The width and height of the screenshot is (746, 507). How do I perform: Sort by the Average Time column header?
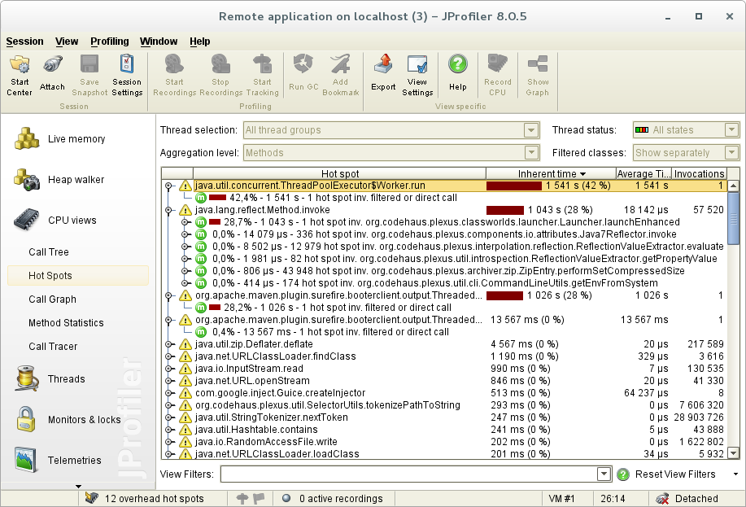643,174
